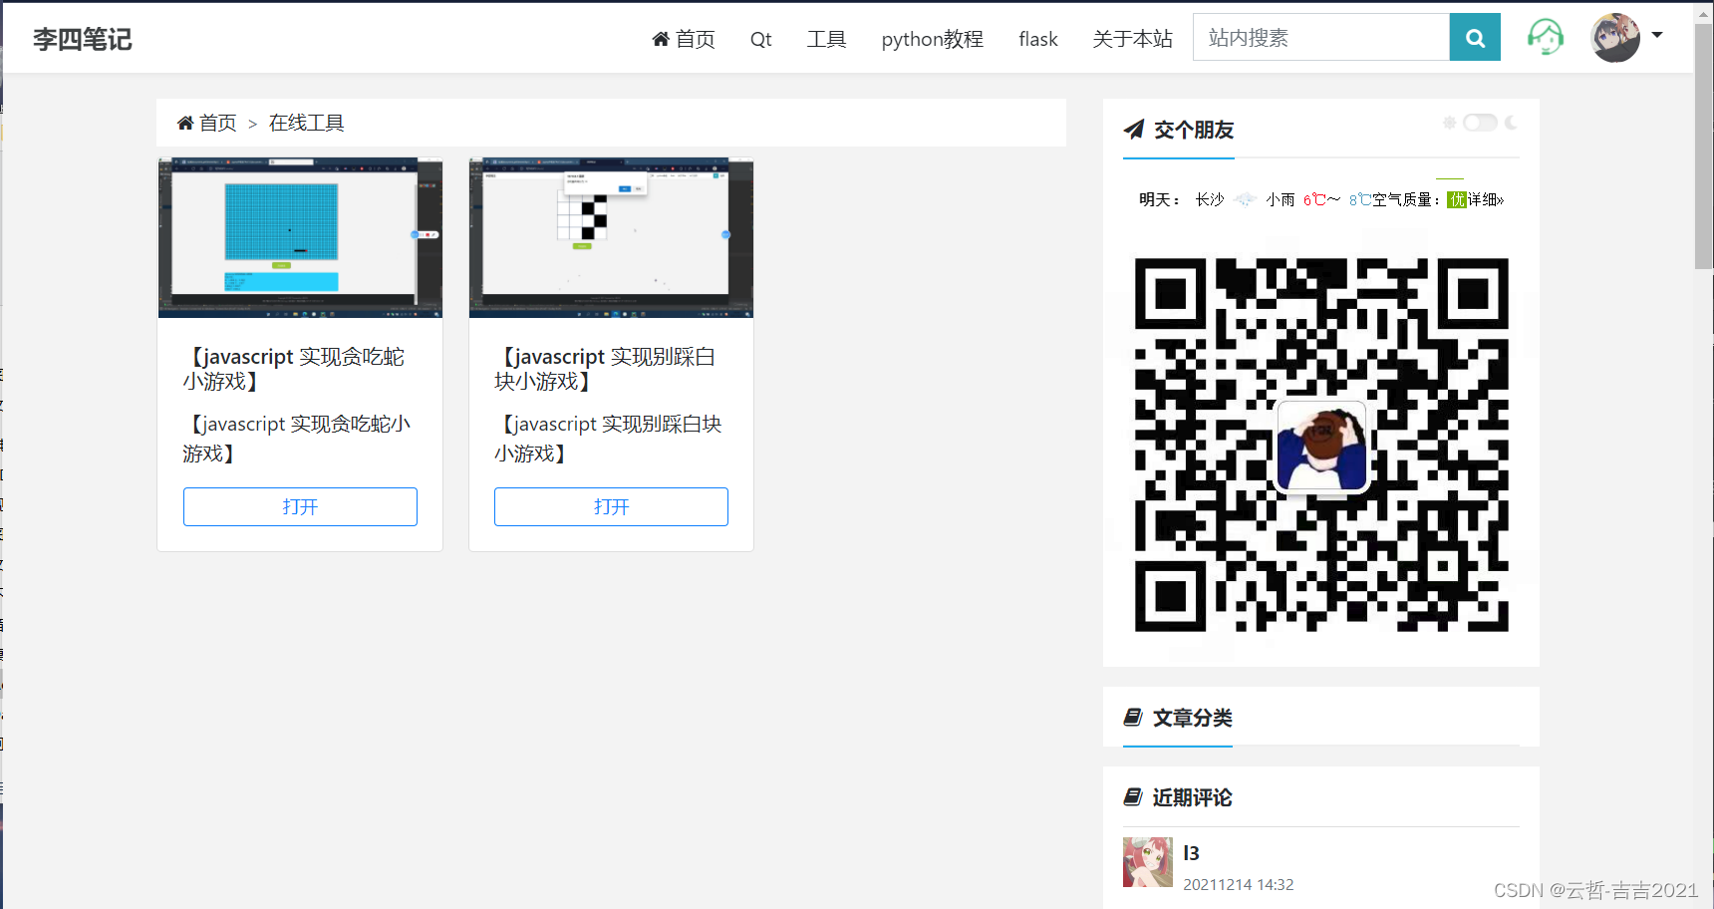The image size is (1714, 909).
Task: Click the 小雨 weather forecast text
Action: pos(1281,199)
